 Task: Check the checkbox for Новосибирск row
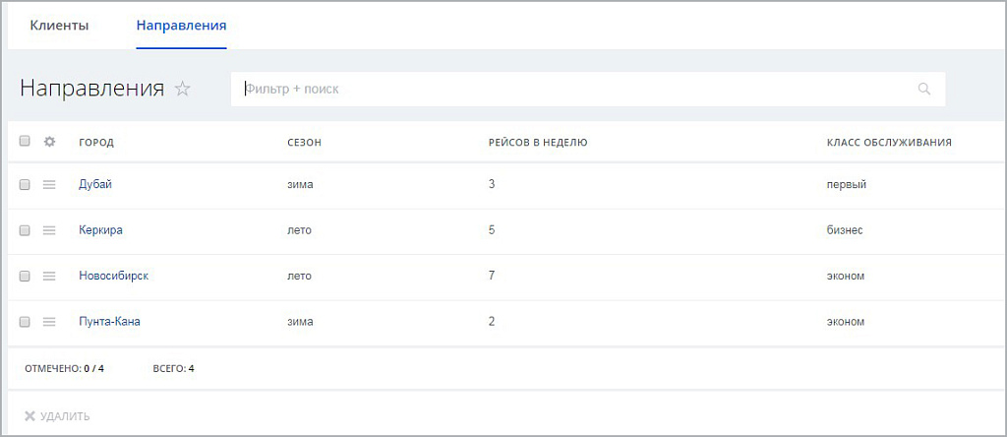coord(25,276)
